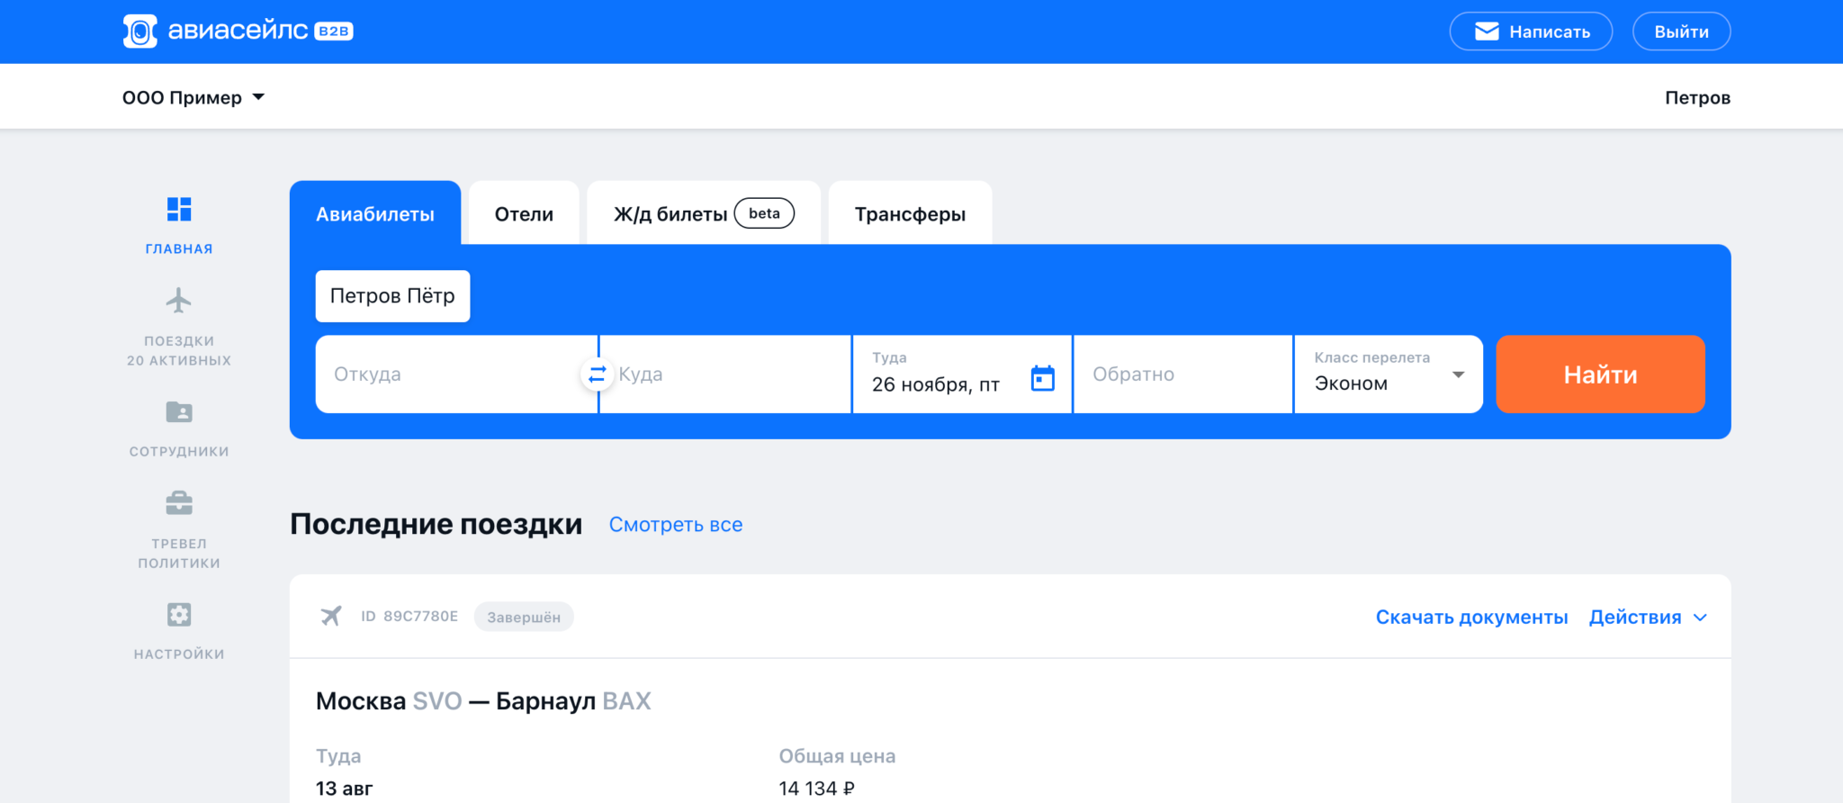Switch to the Трансферы tab
Screen dimensions: 1843x803
(x=910, y=213)
